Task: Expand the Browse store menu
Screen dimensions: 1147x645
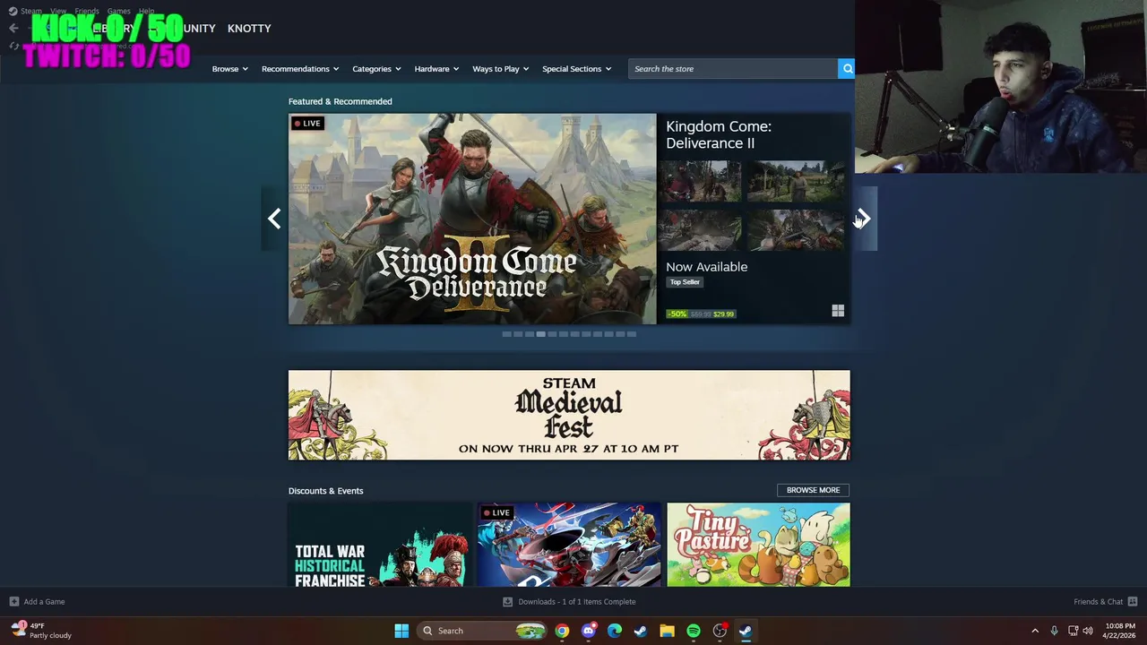Action: click(229, 69)
